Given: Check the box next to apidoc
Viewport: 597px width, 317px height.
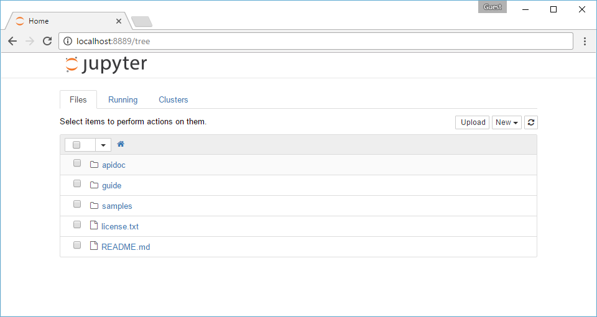Looking at the screenshot, I should tap(77, 163).
